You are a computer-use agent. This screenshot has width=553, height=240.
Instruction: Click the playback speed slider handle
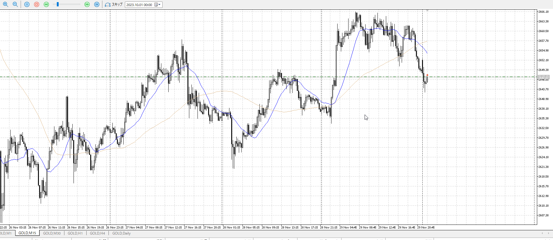click(x=58, y=5)
